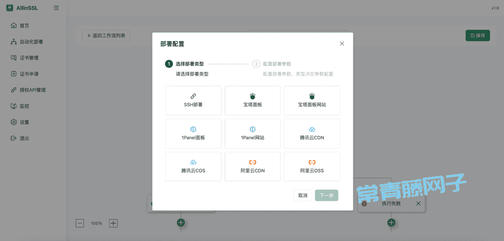
Task: Select the 腾讯云CDN deployment type
Action: coord(312,134)
